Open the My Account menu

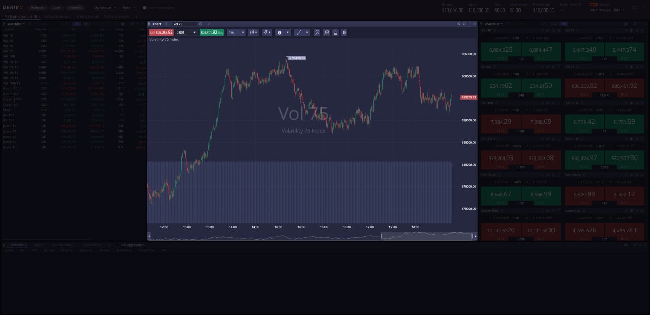click(105, 8)
